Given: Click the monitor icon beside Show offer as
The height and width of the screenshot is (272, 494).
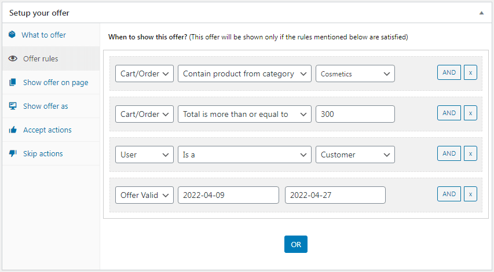Looking at the screenshot, I should 13,106.
